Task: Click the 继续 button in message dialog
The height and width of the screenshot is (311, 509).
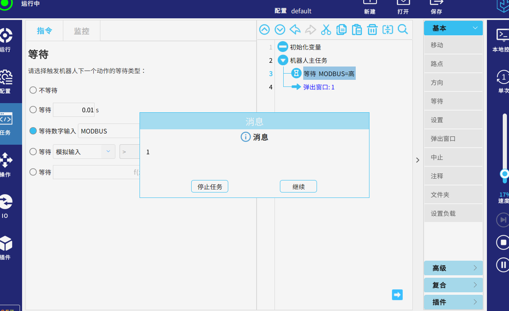Action: pos(298,187)
